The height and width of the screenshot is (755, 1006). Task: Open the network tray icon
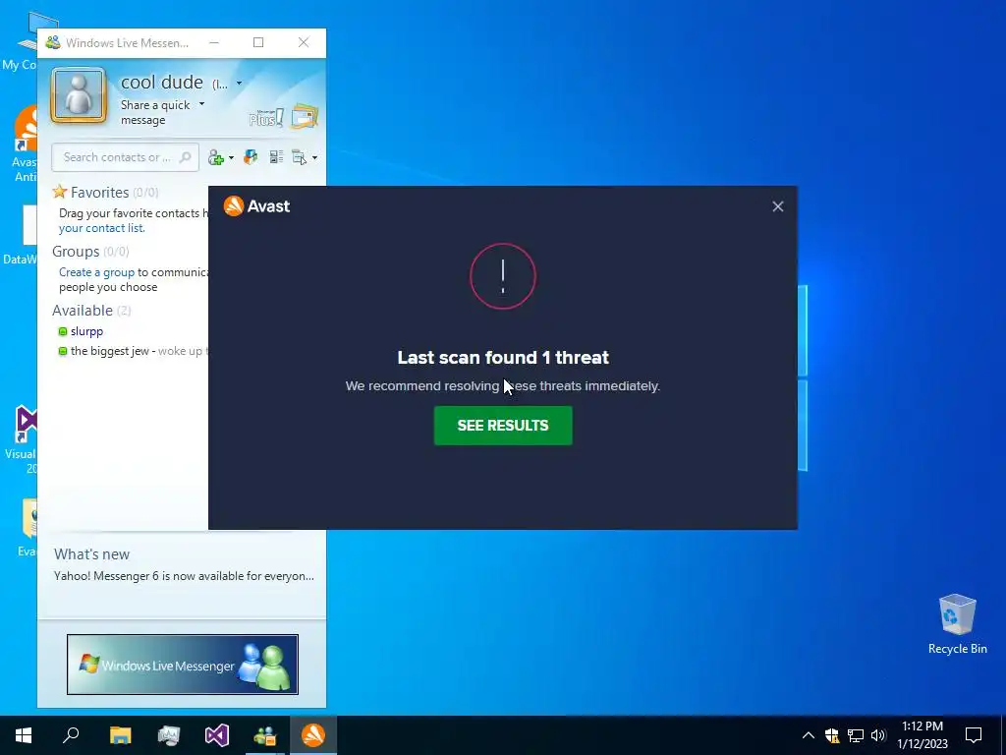pos(856,735)
